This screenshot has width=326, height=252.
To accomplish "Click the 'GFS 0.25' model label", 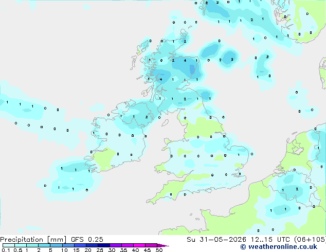I will tap(87, 240).
